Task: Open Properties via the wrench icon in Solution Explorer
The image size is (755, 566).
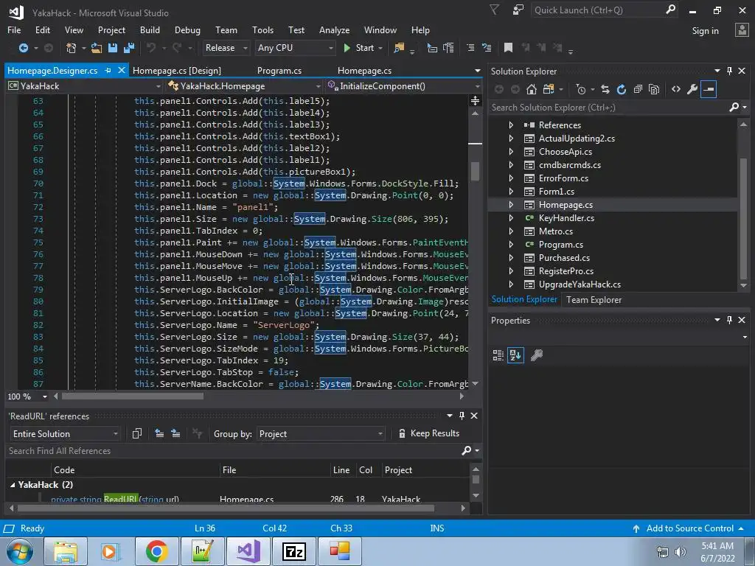Action: point(692,89)
